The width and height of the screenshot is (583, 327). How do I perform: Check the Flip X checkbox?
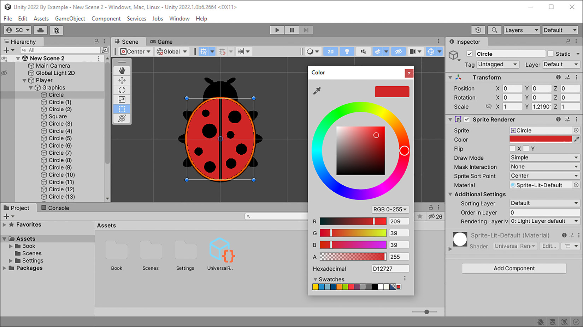(512, 149)
